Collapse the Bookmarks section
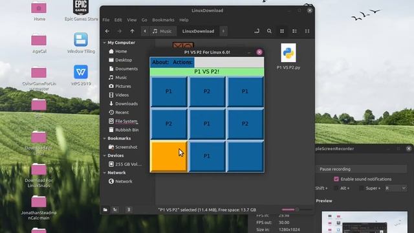 (105, 139)
